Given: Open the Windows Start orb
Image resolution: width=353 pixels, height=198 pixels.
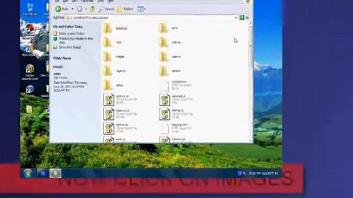Looking at the screenshot, I should [28, 173].
